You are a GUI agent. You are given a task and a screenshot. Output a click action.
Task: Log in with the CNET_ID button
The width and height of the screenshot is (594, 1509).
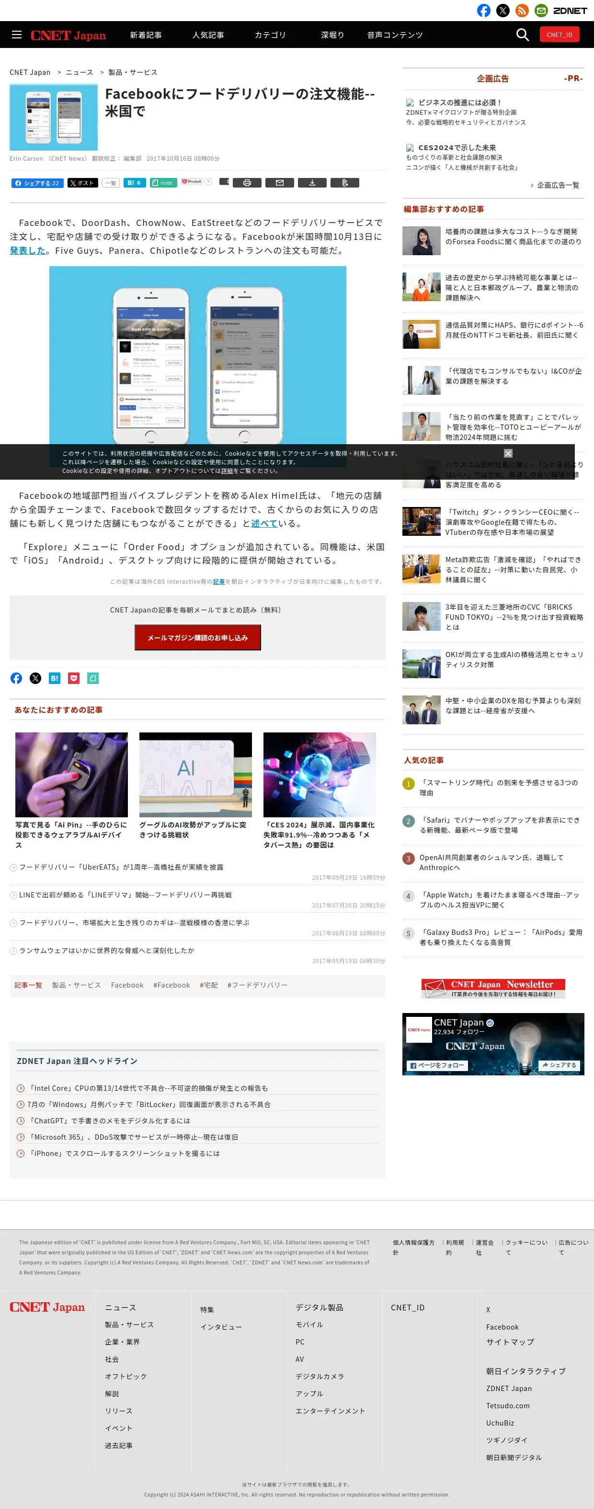pos(560,35)
